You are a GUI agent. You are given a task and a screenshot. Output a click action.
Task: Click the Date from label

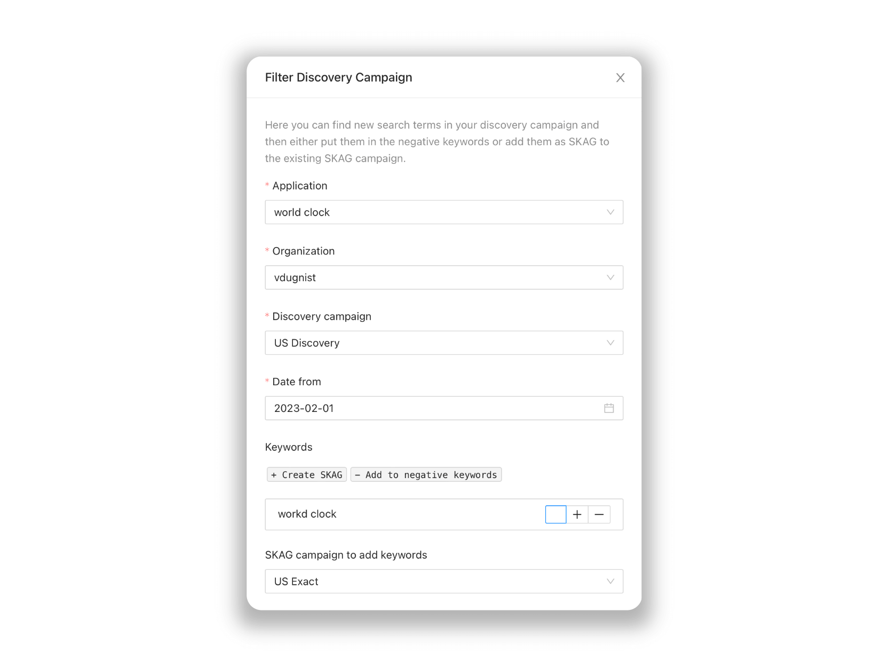point(296,382)
